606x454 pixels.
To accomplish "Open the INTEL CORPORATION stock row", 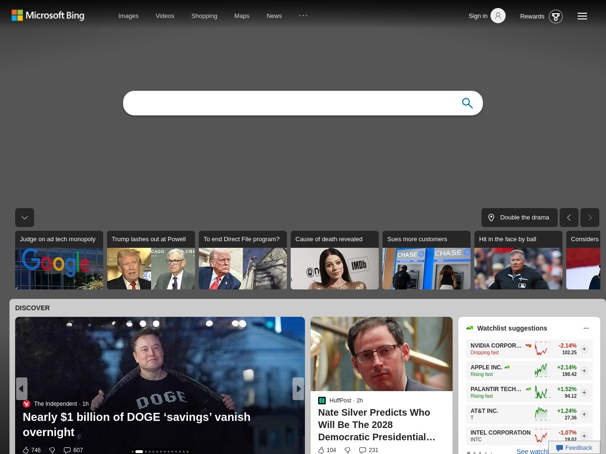I will coord(529,436).
